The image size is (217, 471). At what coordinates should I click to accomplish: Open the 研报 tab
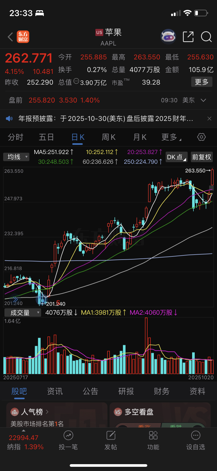126,391
